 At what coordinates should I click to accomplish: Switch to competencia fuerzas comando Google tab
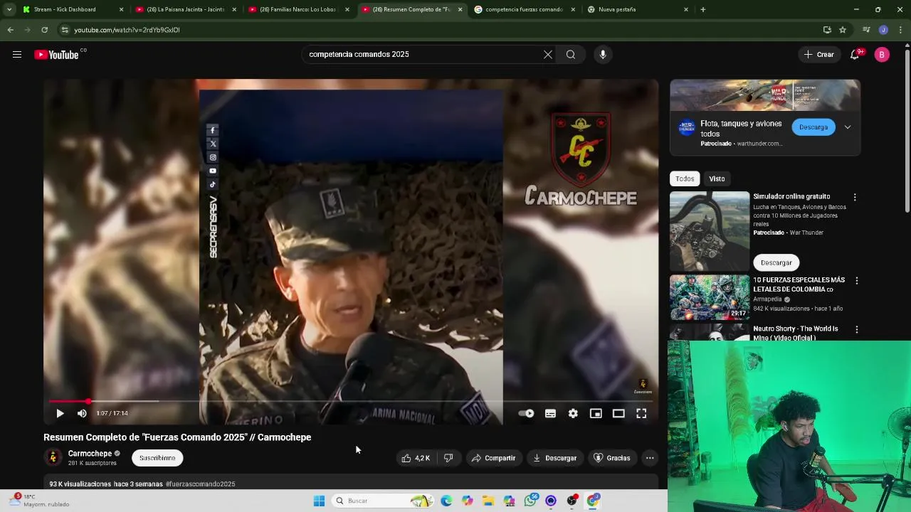click(524, 9)
